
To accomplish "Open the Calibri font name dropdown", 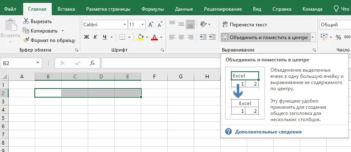I will pyautogui.click(x=125, y=25).
